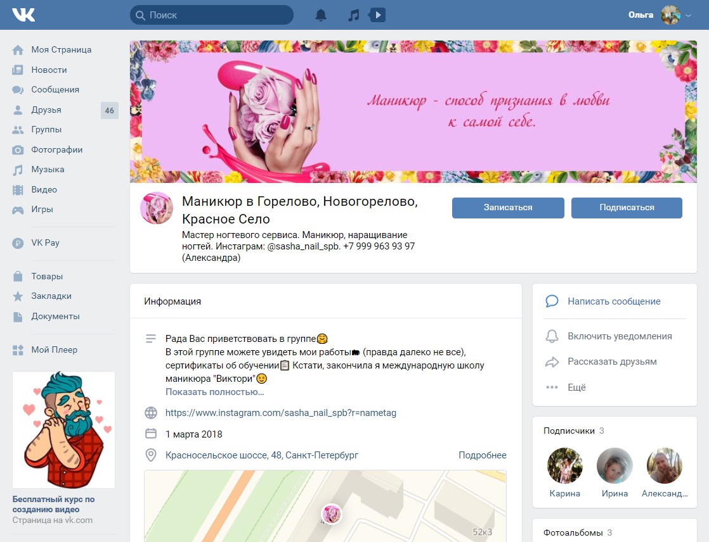Click the date text 1 марта 2018
709x542 pixels.
point(194,434)
